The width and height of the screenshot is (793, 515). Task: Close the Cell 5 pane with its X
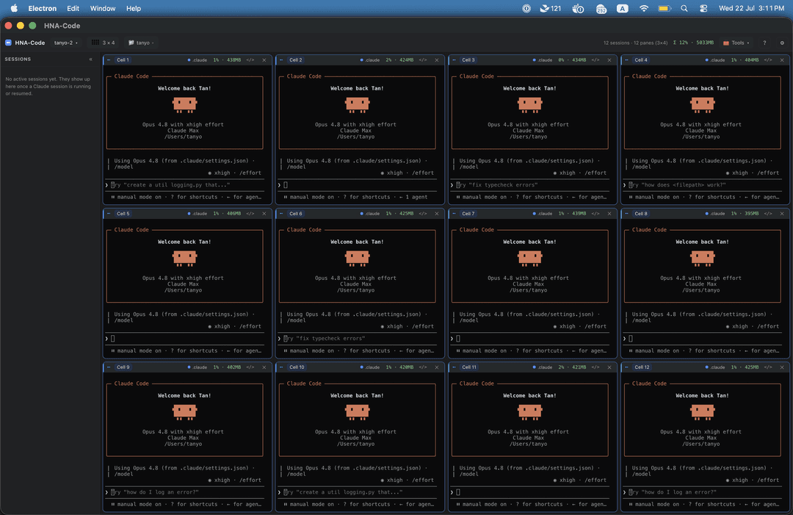pos(264,214)
